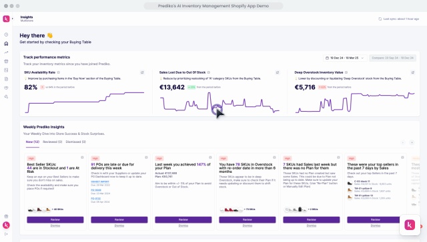Go to previous insights with left arrow
The image size is (427, 242).
pyautogui.click(x=403, y=142)
